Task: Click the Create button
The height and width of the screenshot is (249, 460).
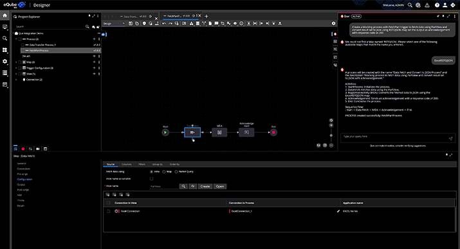Action: pos(205,186)
